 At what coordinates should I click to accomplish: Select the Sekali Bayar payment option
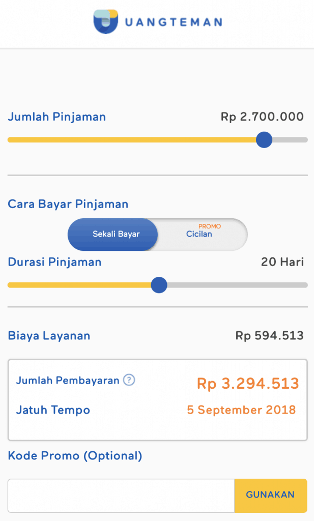pyautogui.click(x=112, y=235)
